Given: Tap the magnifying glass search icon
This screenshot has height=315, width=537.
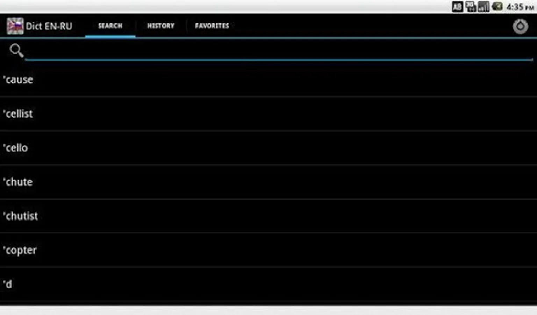Looking at the screenshot, I should tap(16, 50).
